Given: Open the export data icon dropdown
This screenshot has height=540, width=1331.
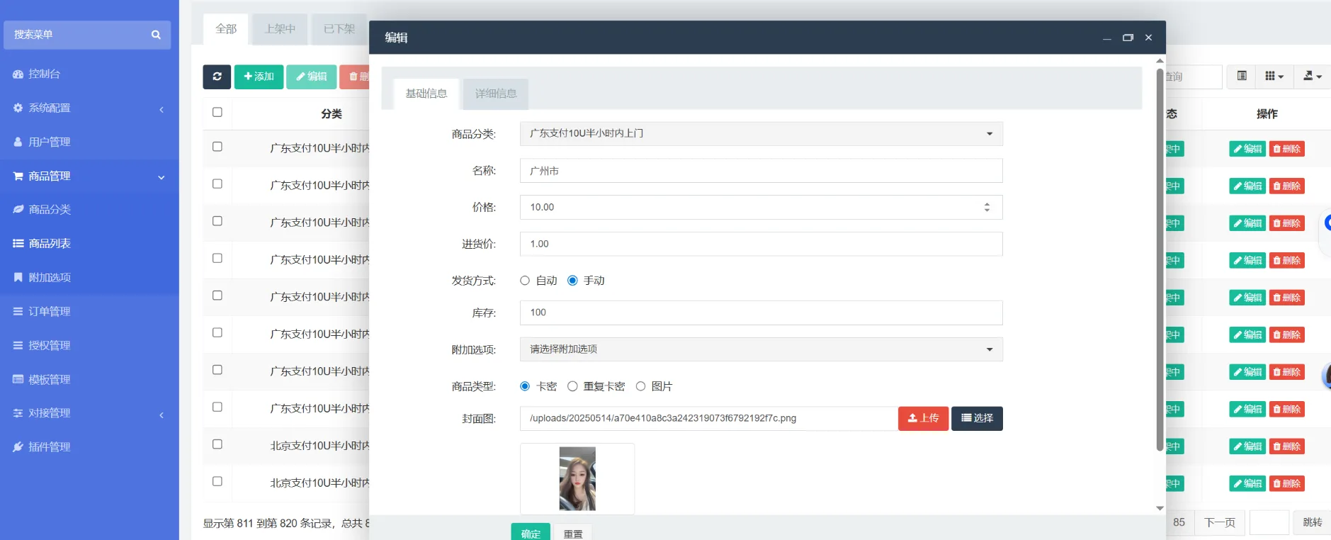Looking at the screenshot, I should coord(1312,77).
